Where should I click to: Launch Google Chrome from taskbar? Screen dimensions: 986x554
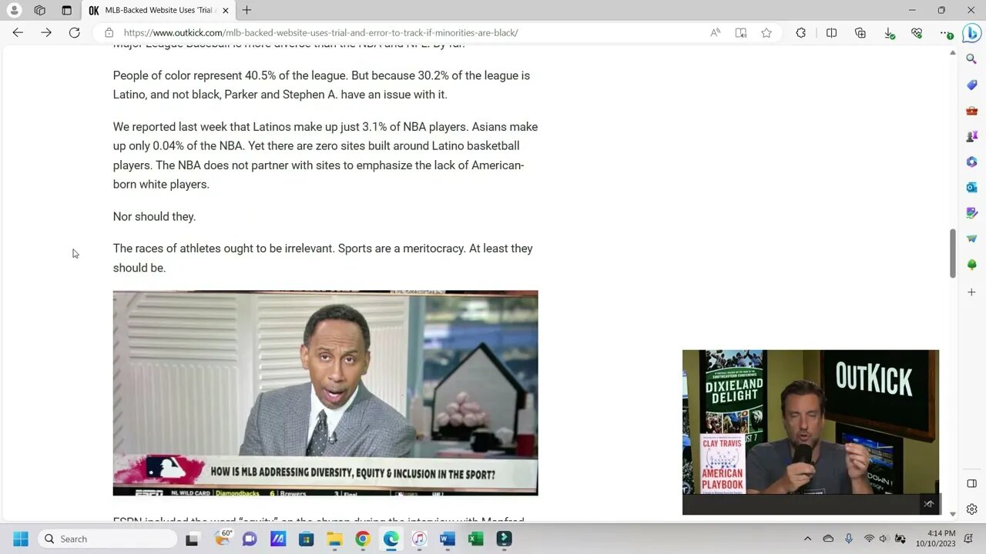click(x=363, y=539)
